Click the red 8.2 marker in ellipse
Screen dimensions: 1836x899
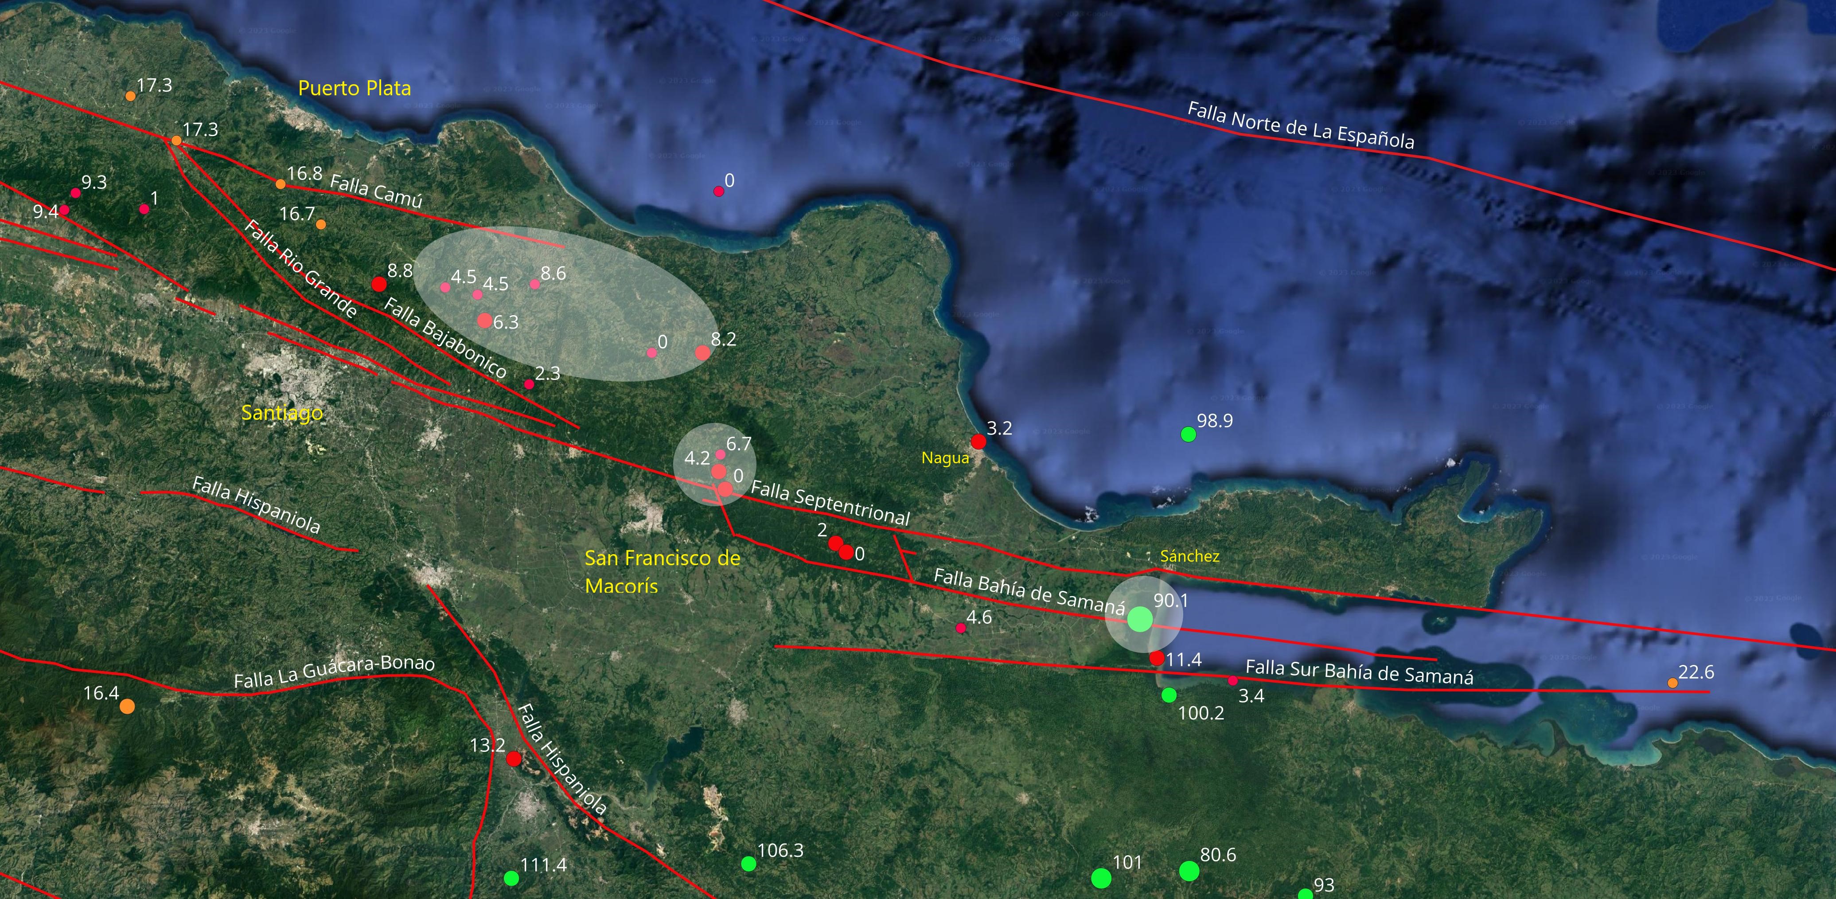pos(703,353)
